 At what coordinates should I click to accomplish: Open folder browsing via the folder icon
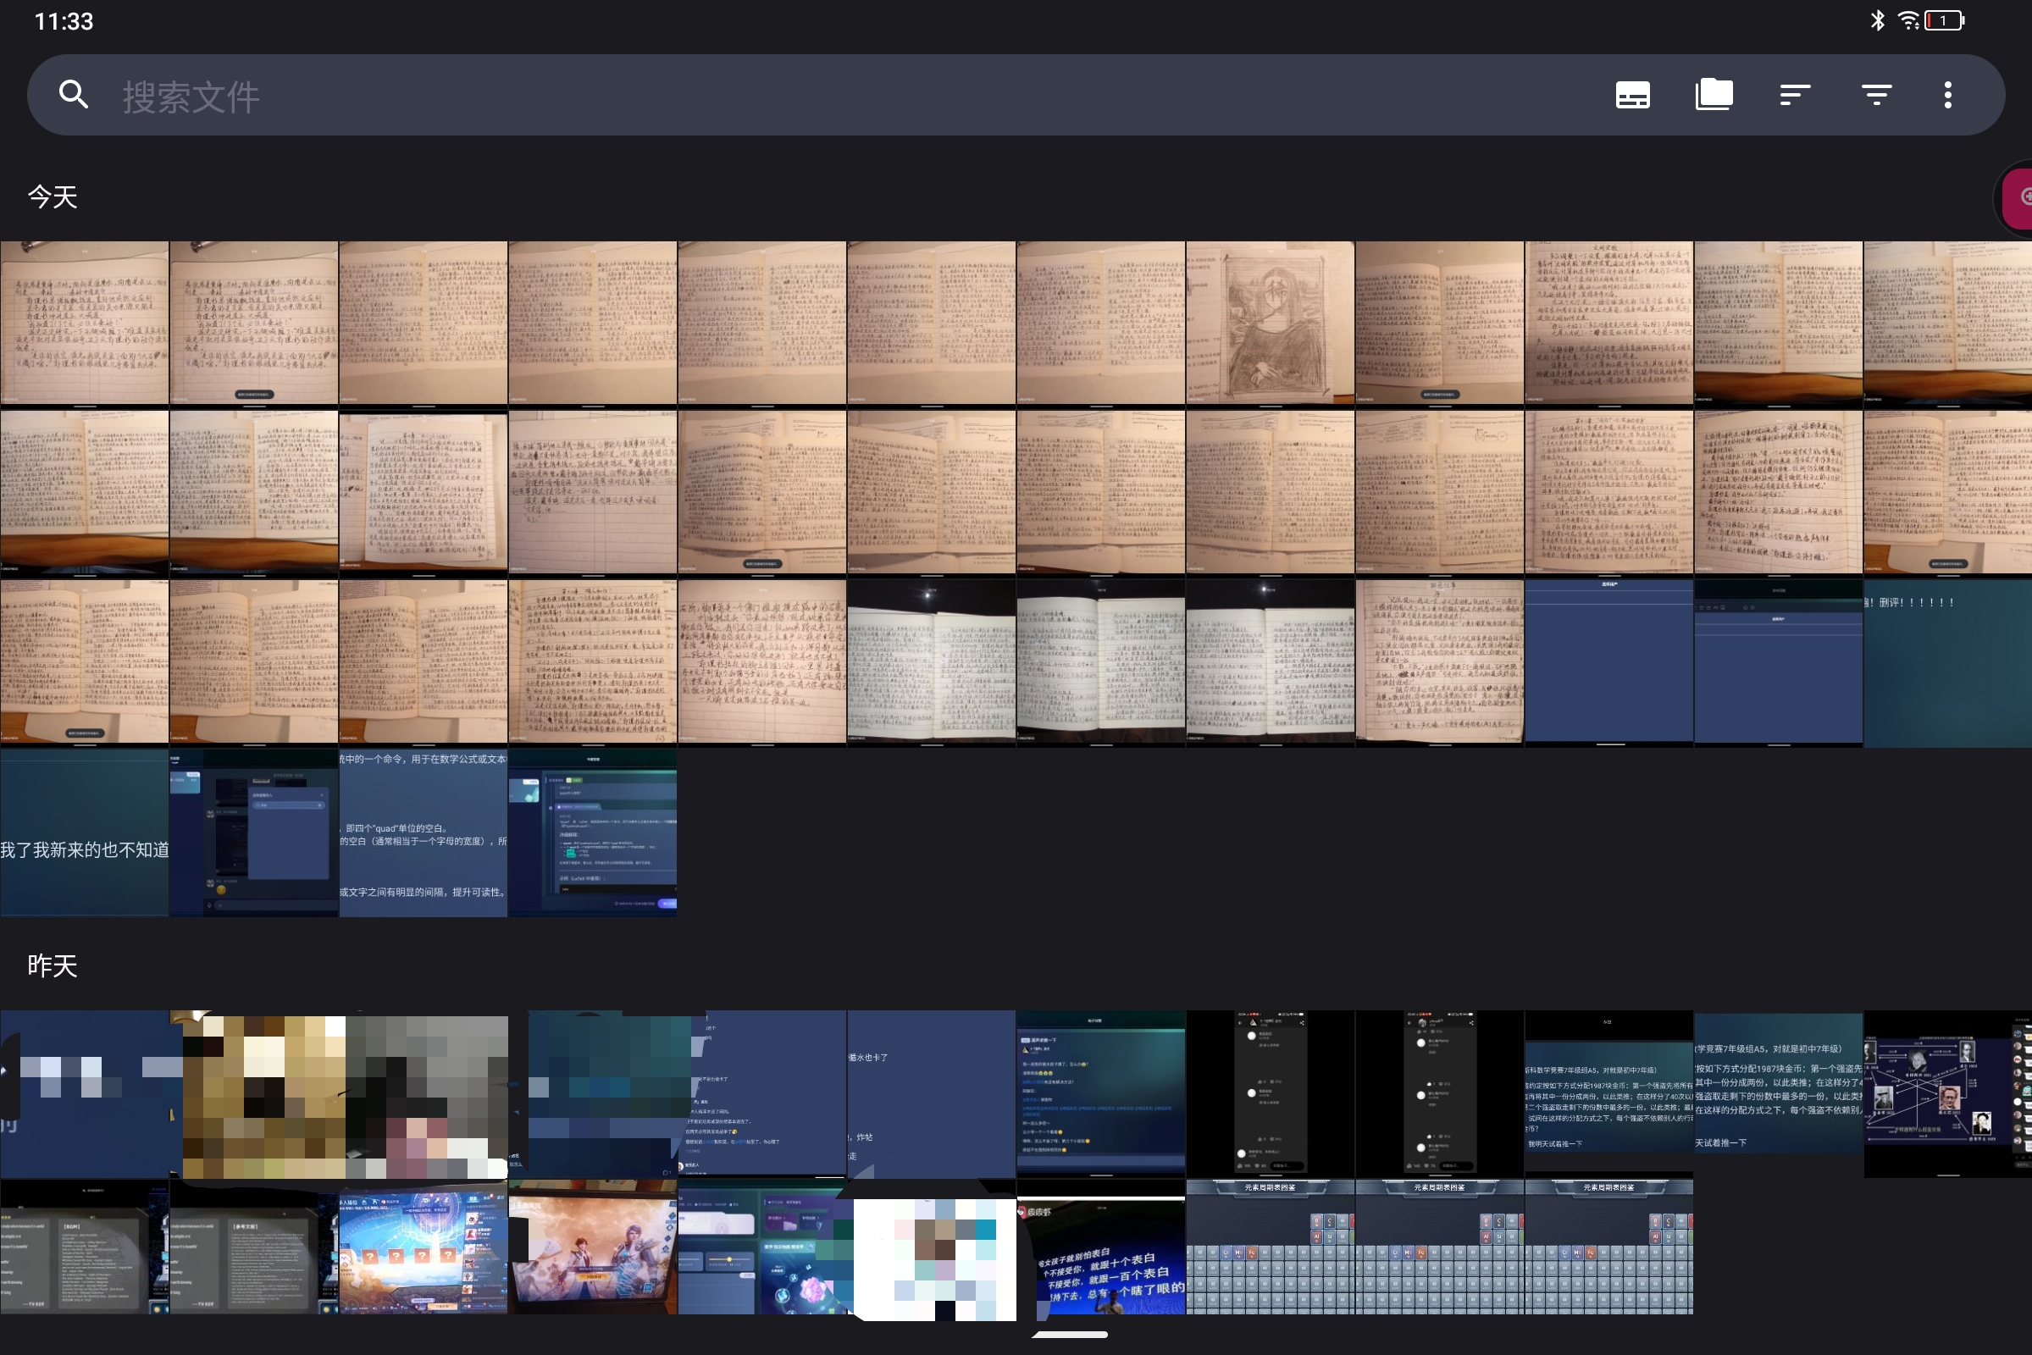click(x=1714, y=93)
